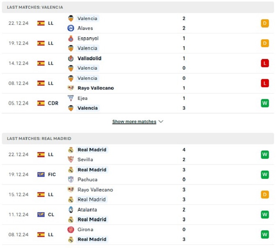Click the red L badge for Valladolid match

point(265,63)
